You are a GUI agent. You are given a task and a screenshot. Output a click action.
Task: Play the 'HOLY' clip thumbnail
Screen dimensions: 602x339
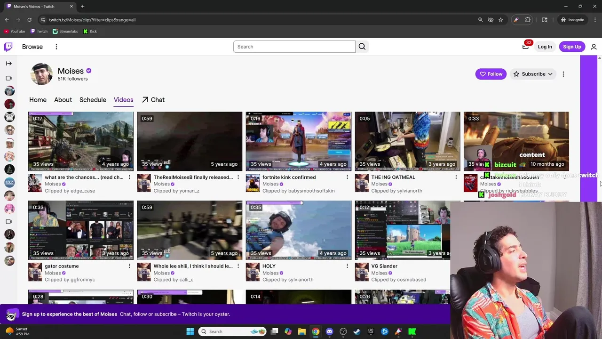(x=298, y=230)
